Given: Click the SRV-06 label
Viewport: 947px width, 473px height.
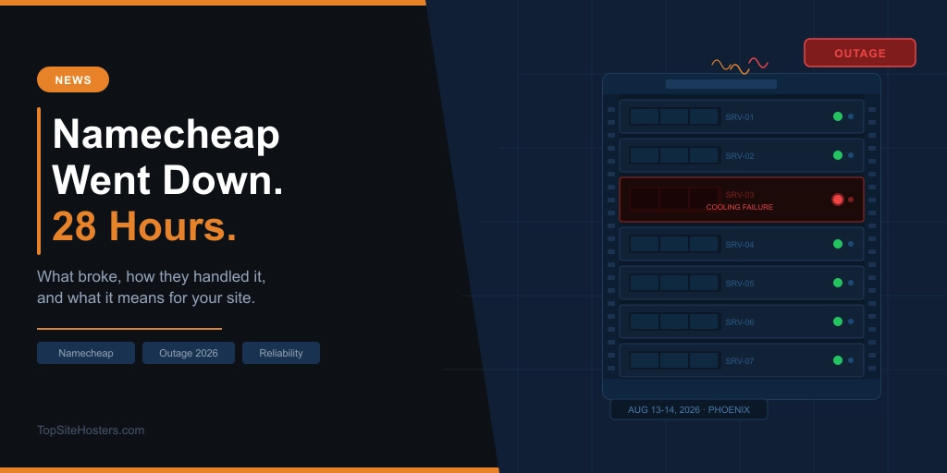Looking at the screenshot, I should [740, 322].
